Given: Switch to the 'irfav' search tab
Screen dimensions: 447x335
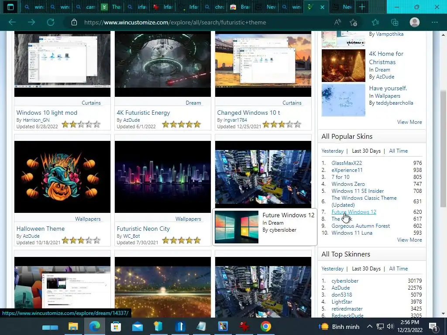Looking at the screenshot, I should coord(137,7).
